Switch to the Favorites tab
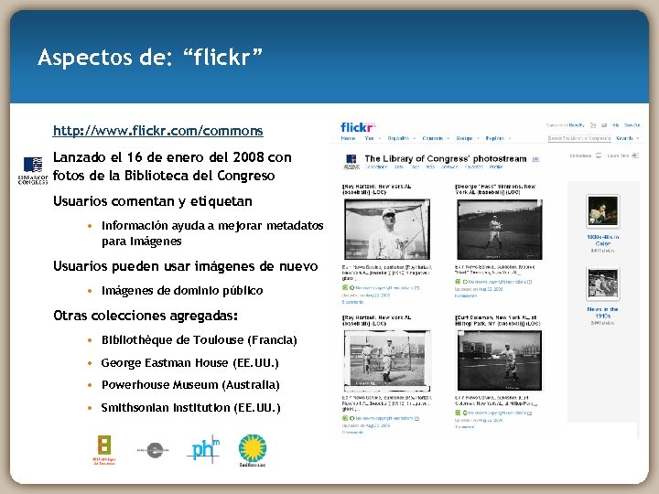This screenshot has height=494, width=659. click(x=474, y=166)
